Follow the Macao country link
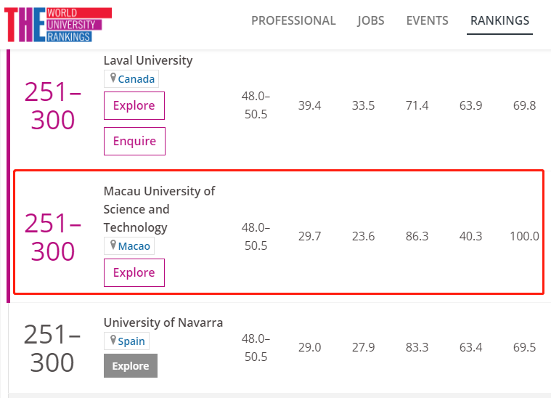Image resolution: width=551 pixels, height=398 pixels. point(134,246)
